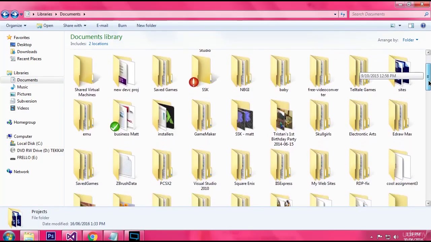Select Desktop under Favorites
The width and height of the screenshot is (431, 242).
pyautogui.click(x=24, y=45)
